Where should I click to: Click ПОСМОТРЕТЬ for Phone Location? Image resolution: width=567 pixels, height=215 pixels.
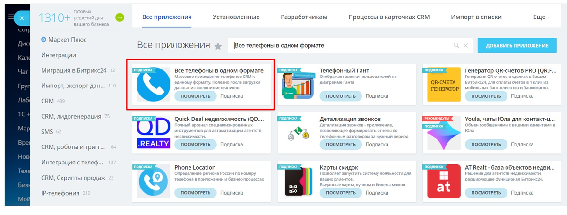pos(195,193)
